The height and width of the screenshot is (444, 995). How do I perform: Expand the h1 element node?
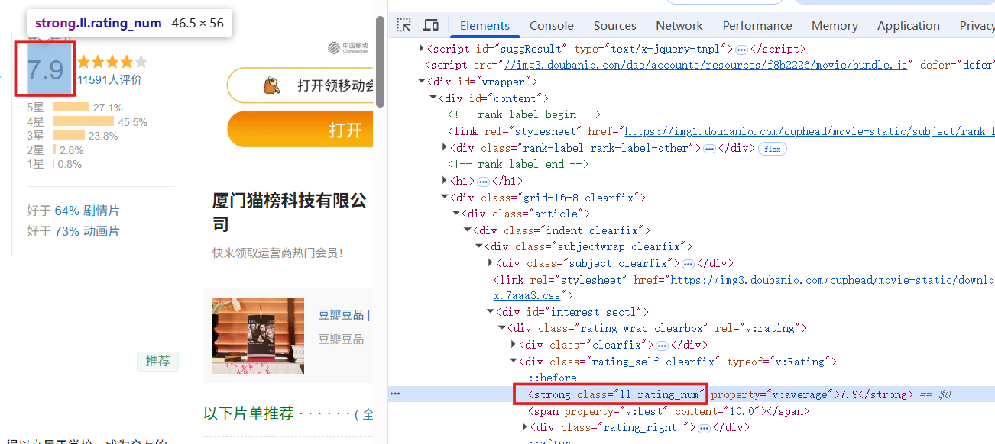445,181
